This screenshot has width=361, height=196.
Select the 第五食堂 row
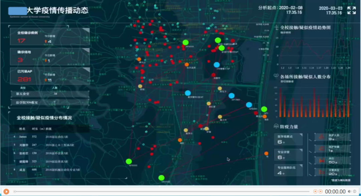click(x=49, y=94)
